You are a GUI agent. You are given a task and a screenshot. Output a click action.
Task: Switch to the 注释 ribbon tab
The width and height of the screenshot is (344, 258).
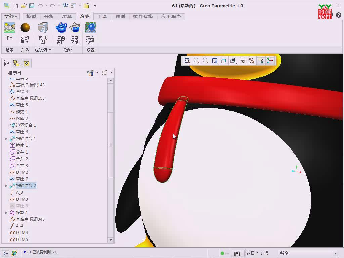click(67, 17)
